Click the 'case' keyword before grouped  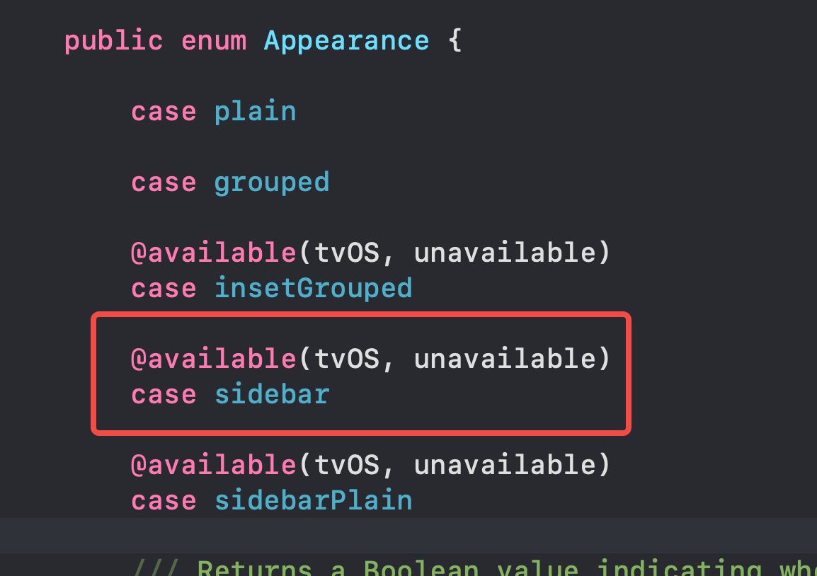tap(164, 183)
